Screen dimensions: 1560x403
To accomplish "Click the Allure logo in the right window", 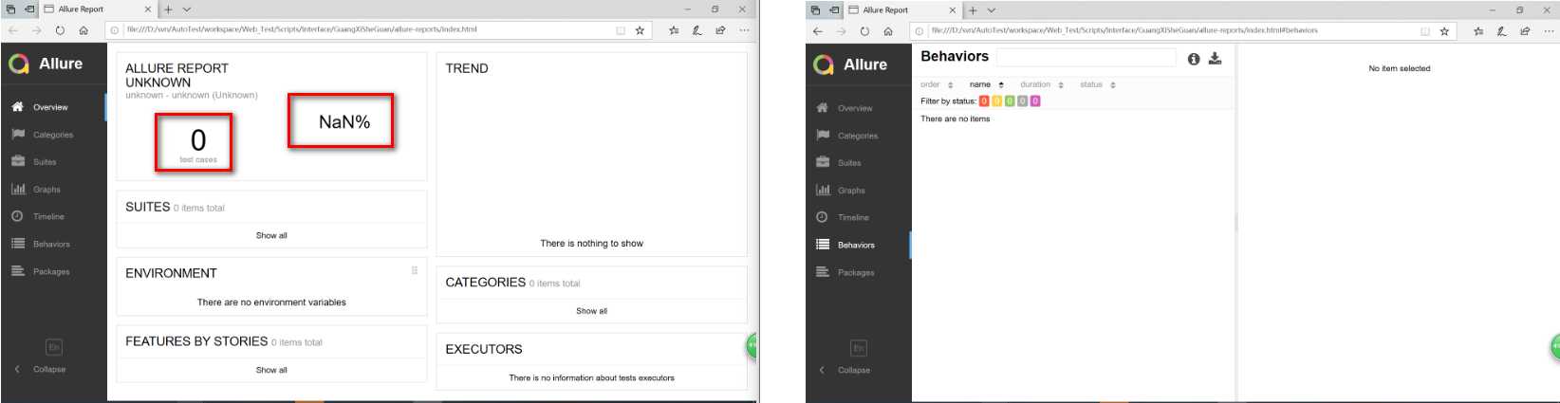I will [850, 64].
